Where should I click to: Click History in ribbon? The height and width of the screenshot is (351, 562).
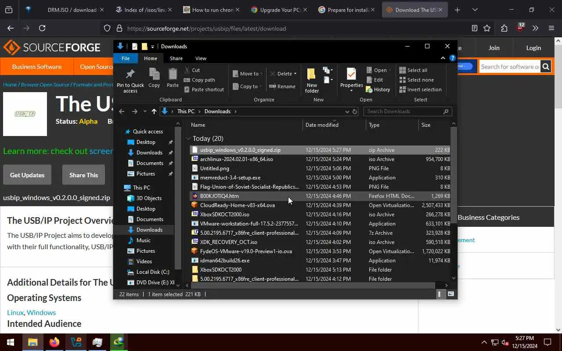tap(378, 90)
